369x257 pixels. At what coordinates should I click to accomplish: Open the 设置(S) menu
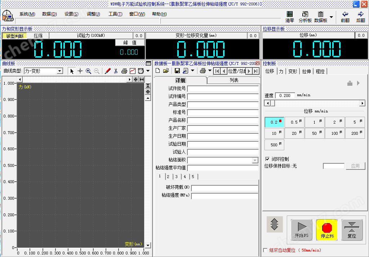pos(71,14)
